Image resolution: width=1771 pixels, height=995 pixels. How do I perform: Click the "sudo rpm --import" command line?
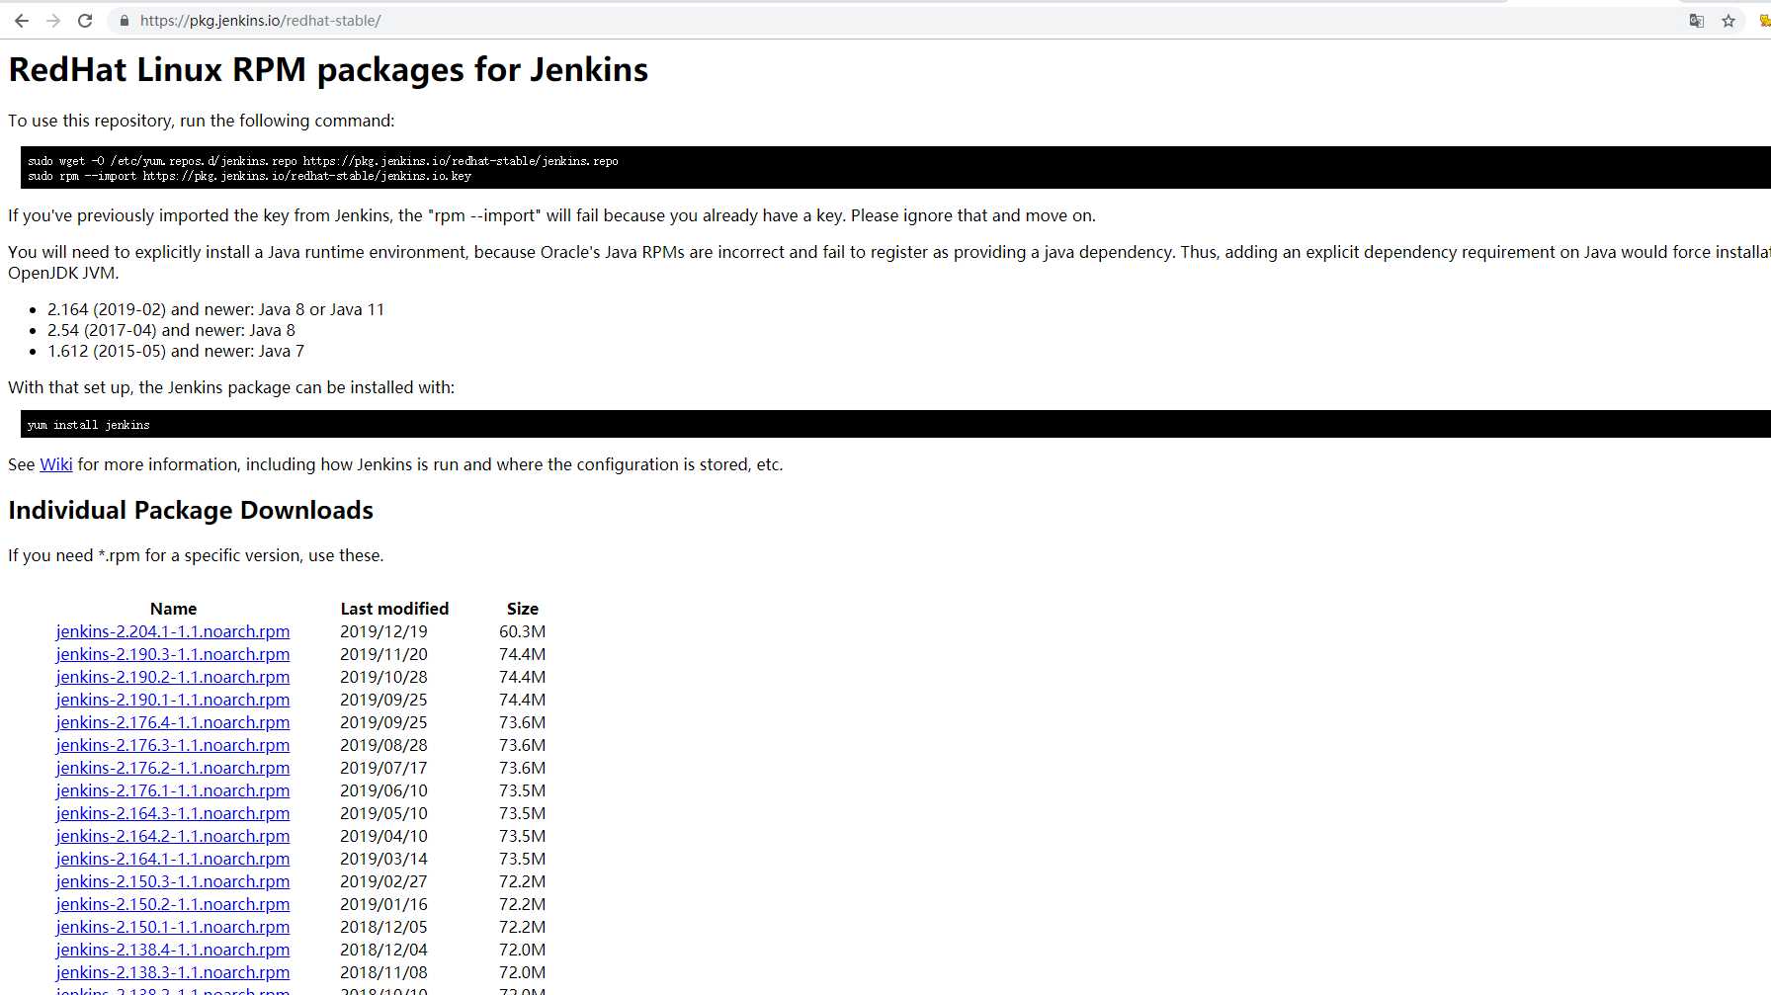[250, 176]
